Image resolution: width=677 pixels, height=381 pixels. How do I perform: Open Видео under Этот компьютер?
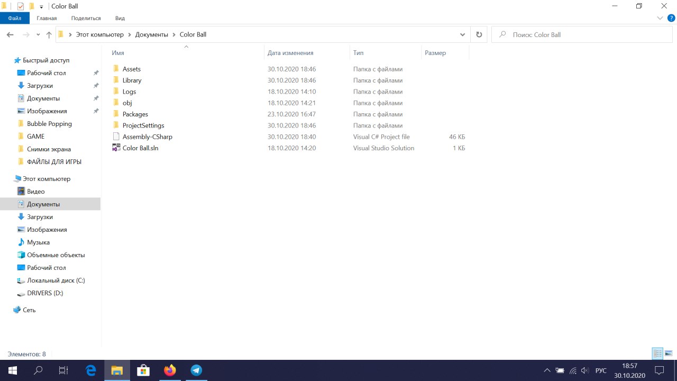tap(36, 192)
